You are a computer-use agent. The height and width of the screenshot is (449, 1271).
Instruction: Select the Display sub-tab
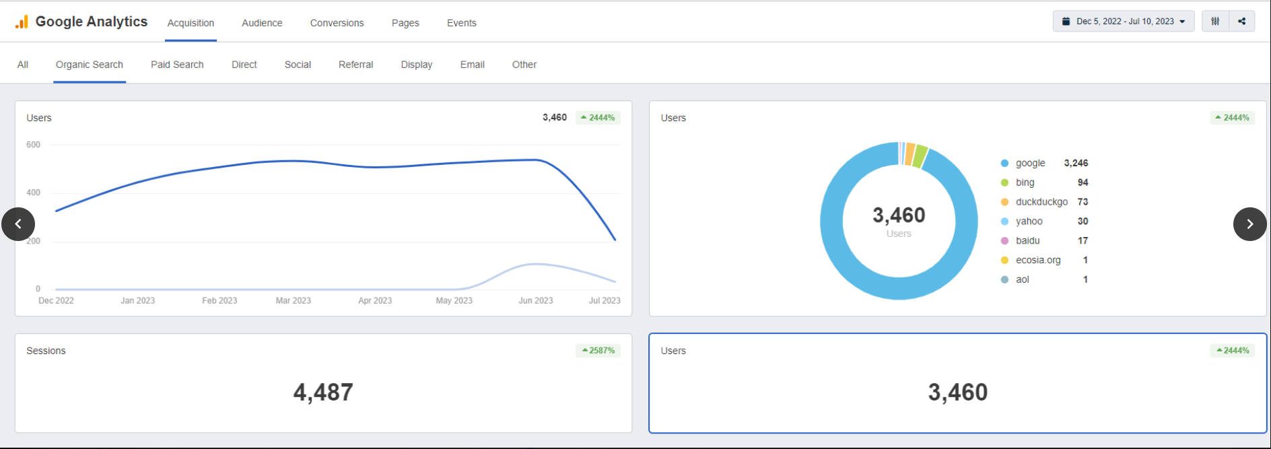pos(417,65)
